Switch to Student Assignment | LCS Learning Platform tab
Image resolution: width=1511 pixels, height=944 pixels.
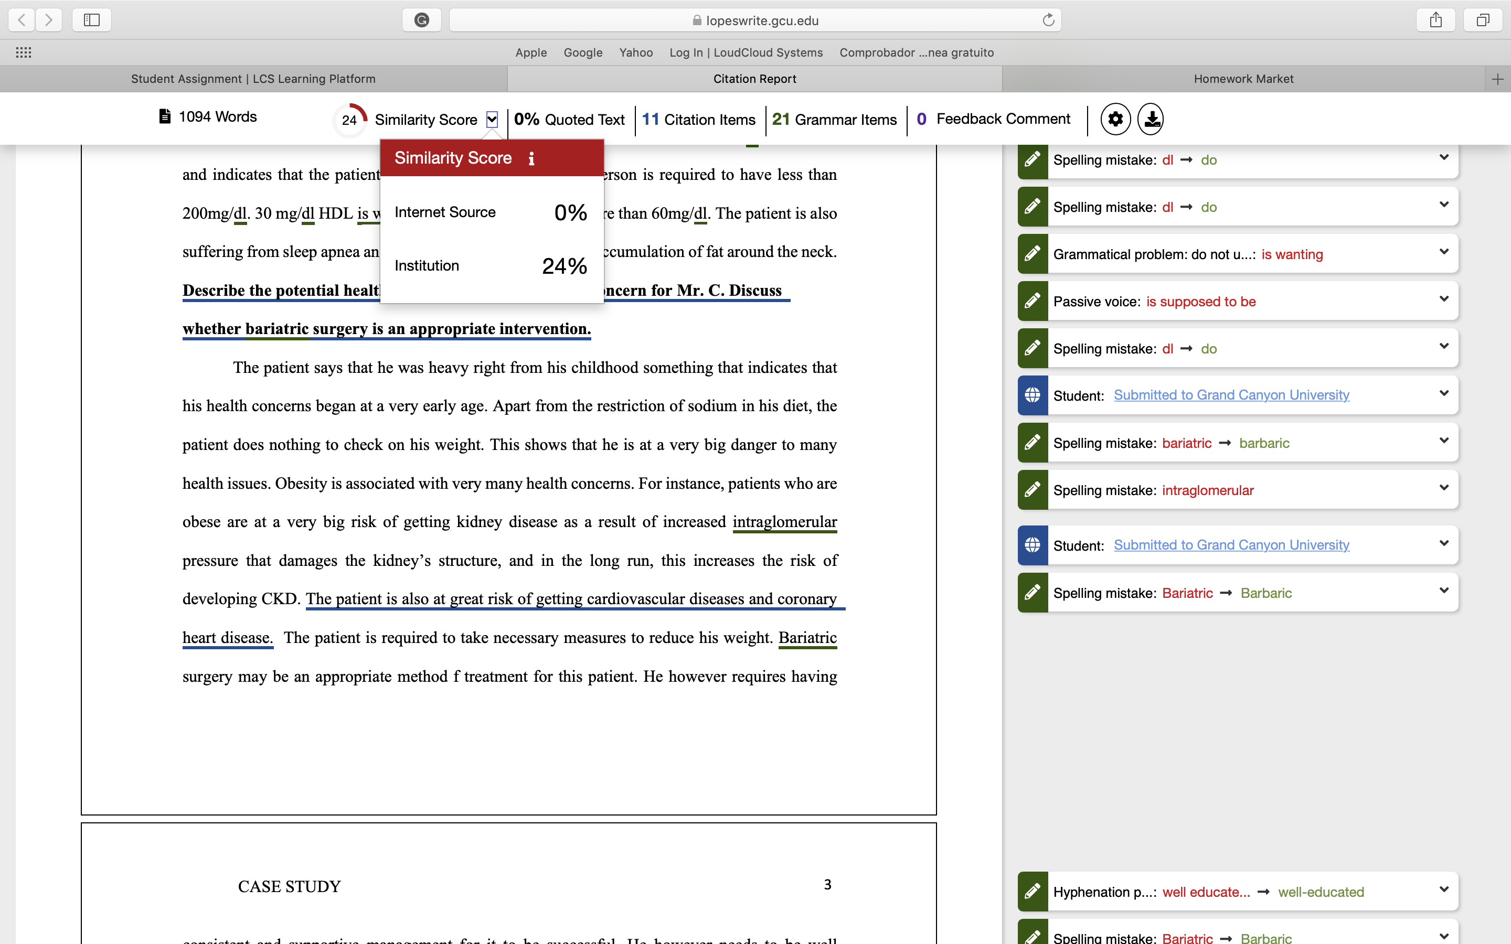coord(253,79)
